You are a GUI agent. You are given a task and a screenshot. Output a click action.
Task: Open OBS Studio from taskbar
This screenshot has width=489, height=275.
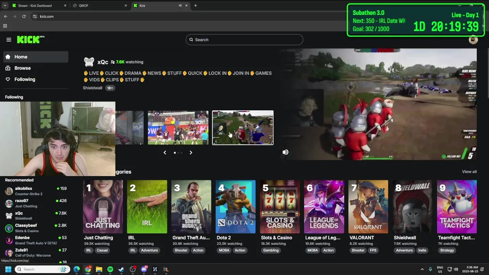coord(133,269)
